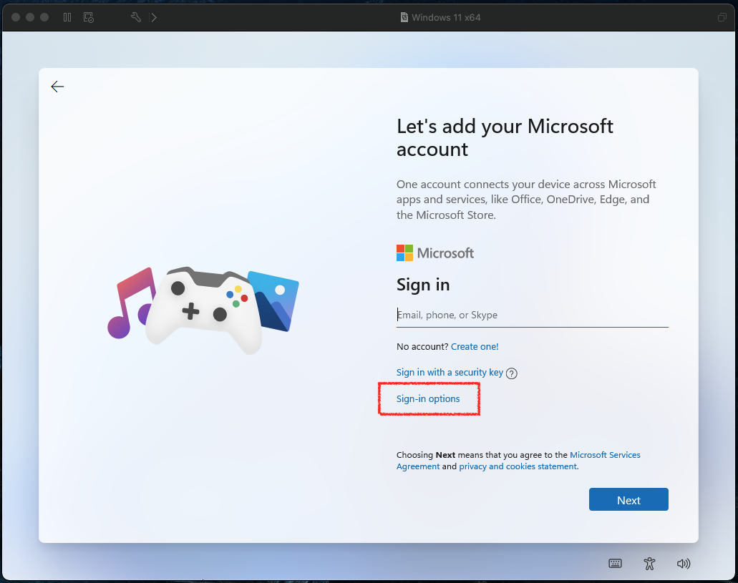The width and height of the screenshot is (738, 583).
Task: Click the game controller illustration
Action: point(203,310)
